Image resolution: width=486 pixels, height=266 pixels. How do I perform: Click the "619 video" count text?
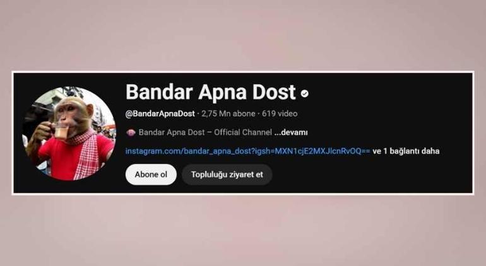click(x=280, y=113)
